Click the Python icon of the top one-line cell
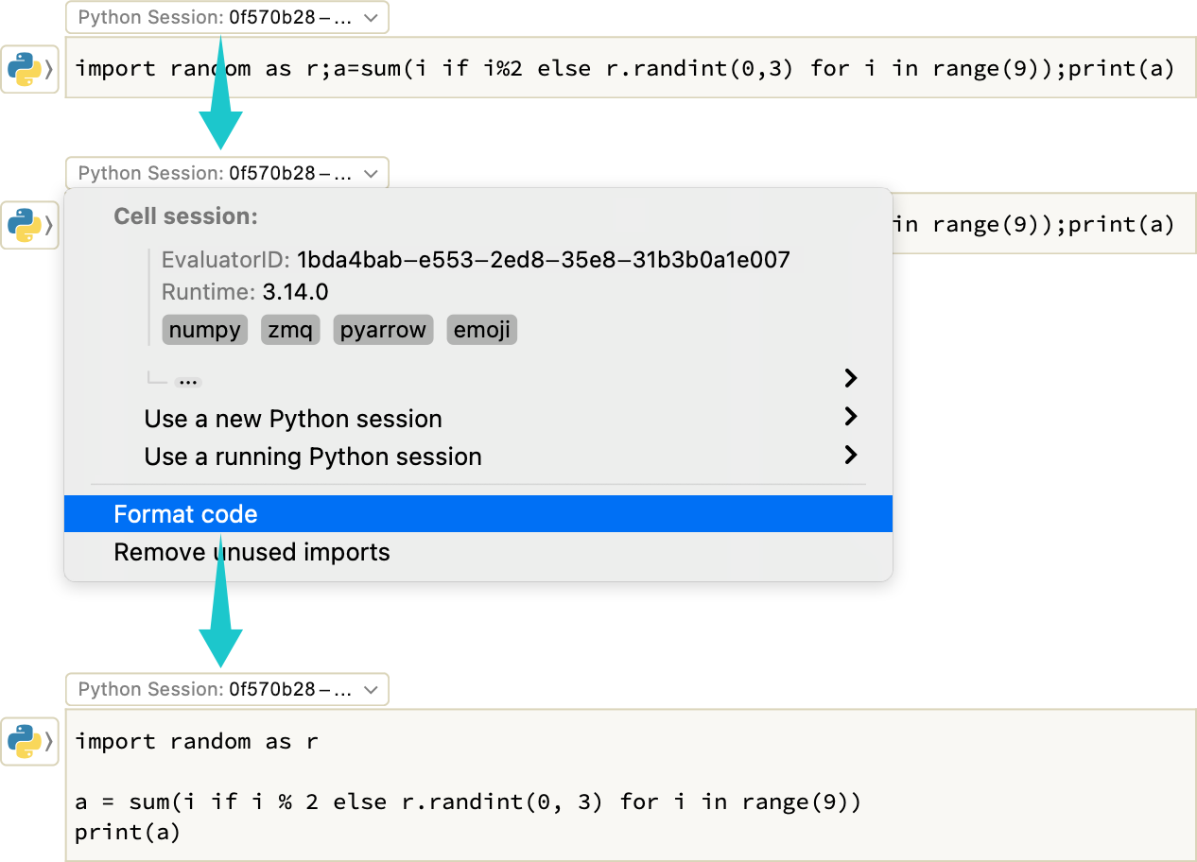The image size is (1197, 862). point(29,69)
